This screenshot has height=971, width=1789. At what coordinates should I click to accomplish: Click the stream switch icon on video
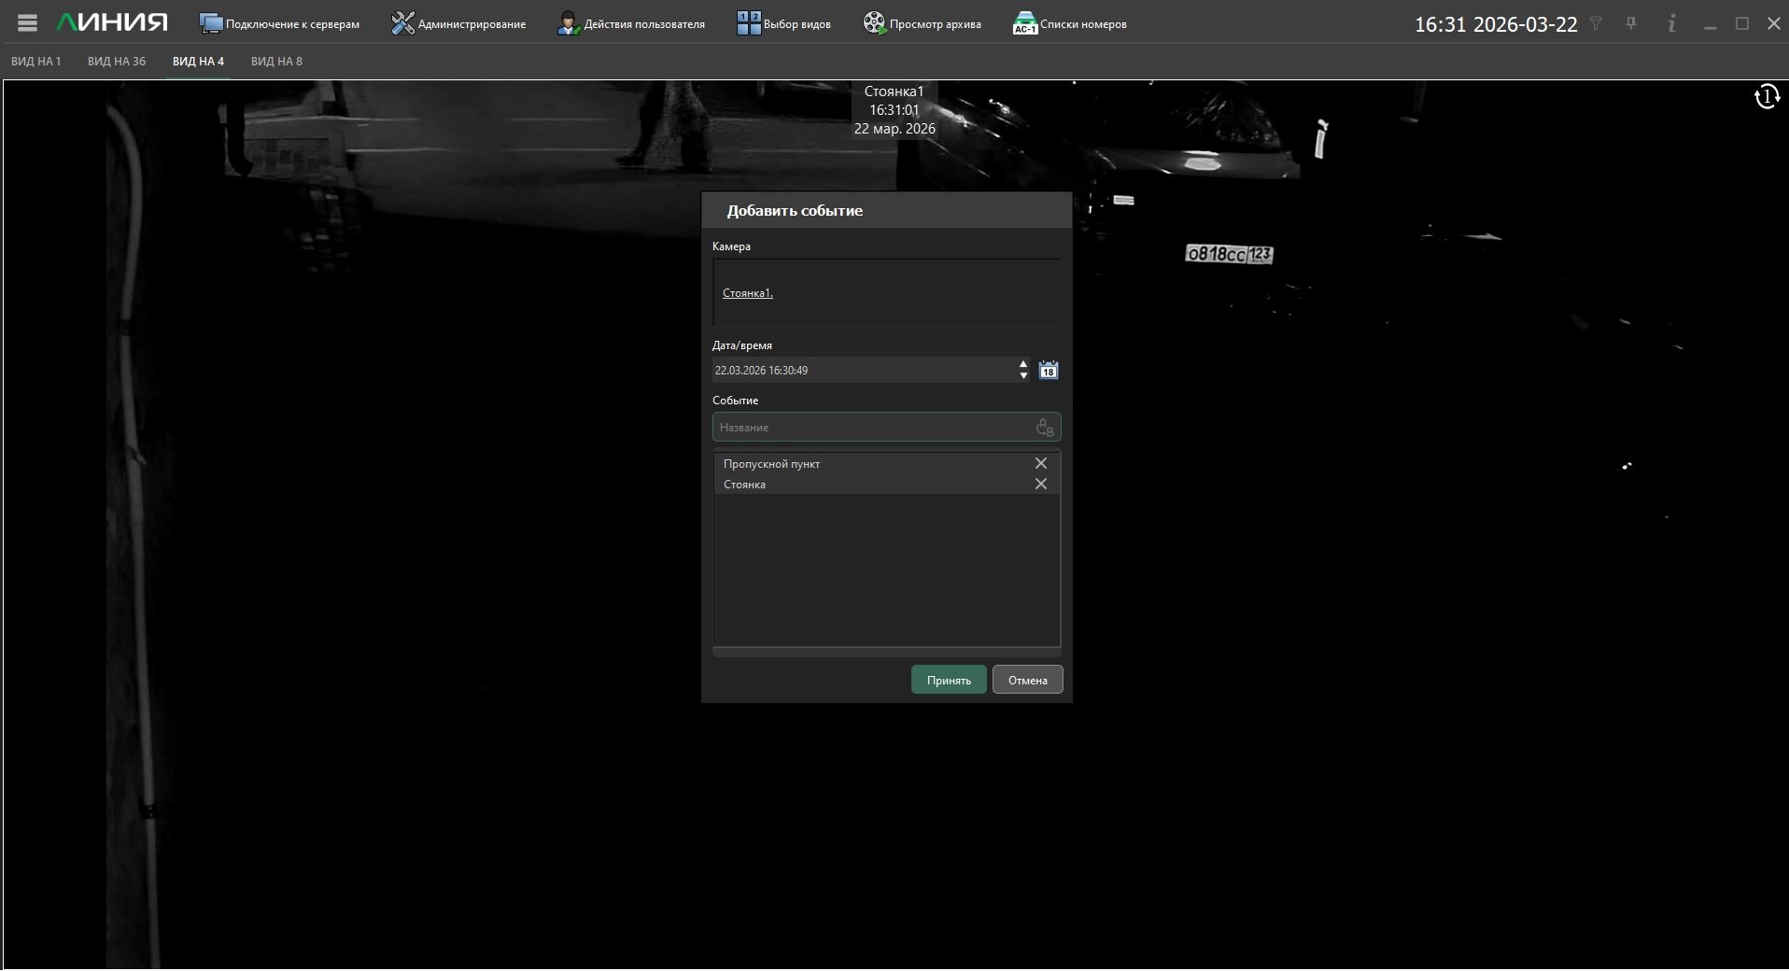pyautogui.click(x=1766, y=97)
